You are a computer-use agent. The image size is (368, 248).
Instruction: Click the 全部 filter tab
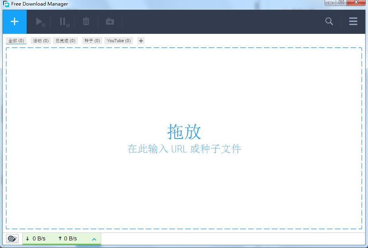tap(16, 40)
